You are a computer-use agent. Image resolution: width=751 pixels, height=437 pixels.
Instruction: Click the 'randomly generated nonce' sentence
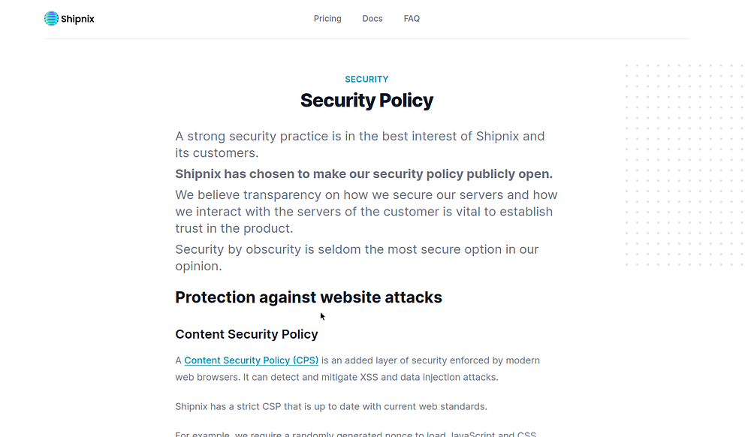click(x=357, y=433)
